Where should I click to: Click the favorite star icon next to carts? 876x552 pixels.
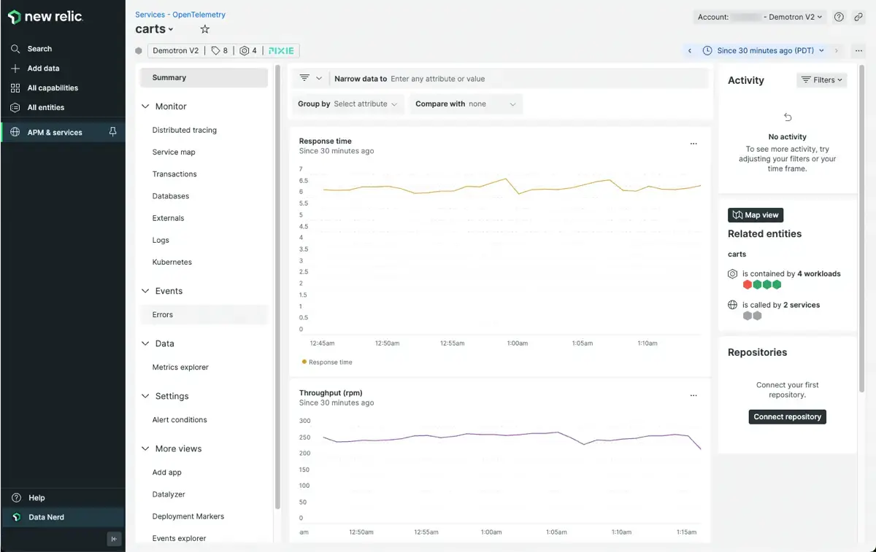point(205,29)
